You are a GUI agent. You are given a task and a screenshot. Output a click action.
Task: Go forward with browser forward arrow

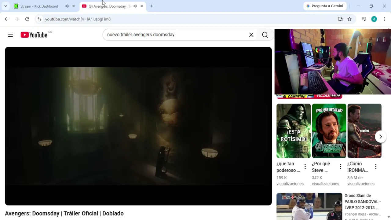(17, 19)
